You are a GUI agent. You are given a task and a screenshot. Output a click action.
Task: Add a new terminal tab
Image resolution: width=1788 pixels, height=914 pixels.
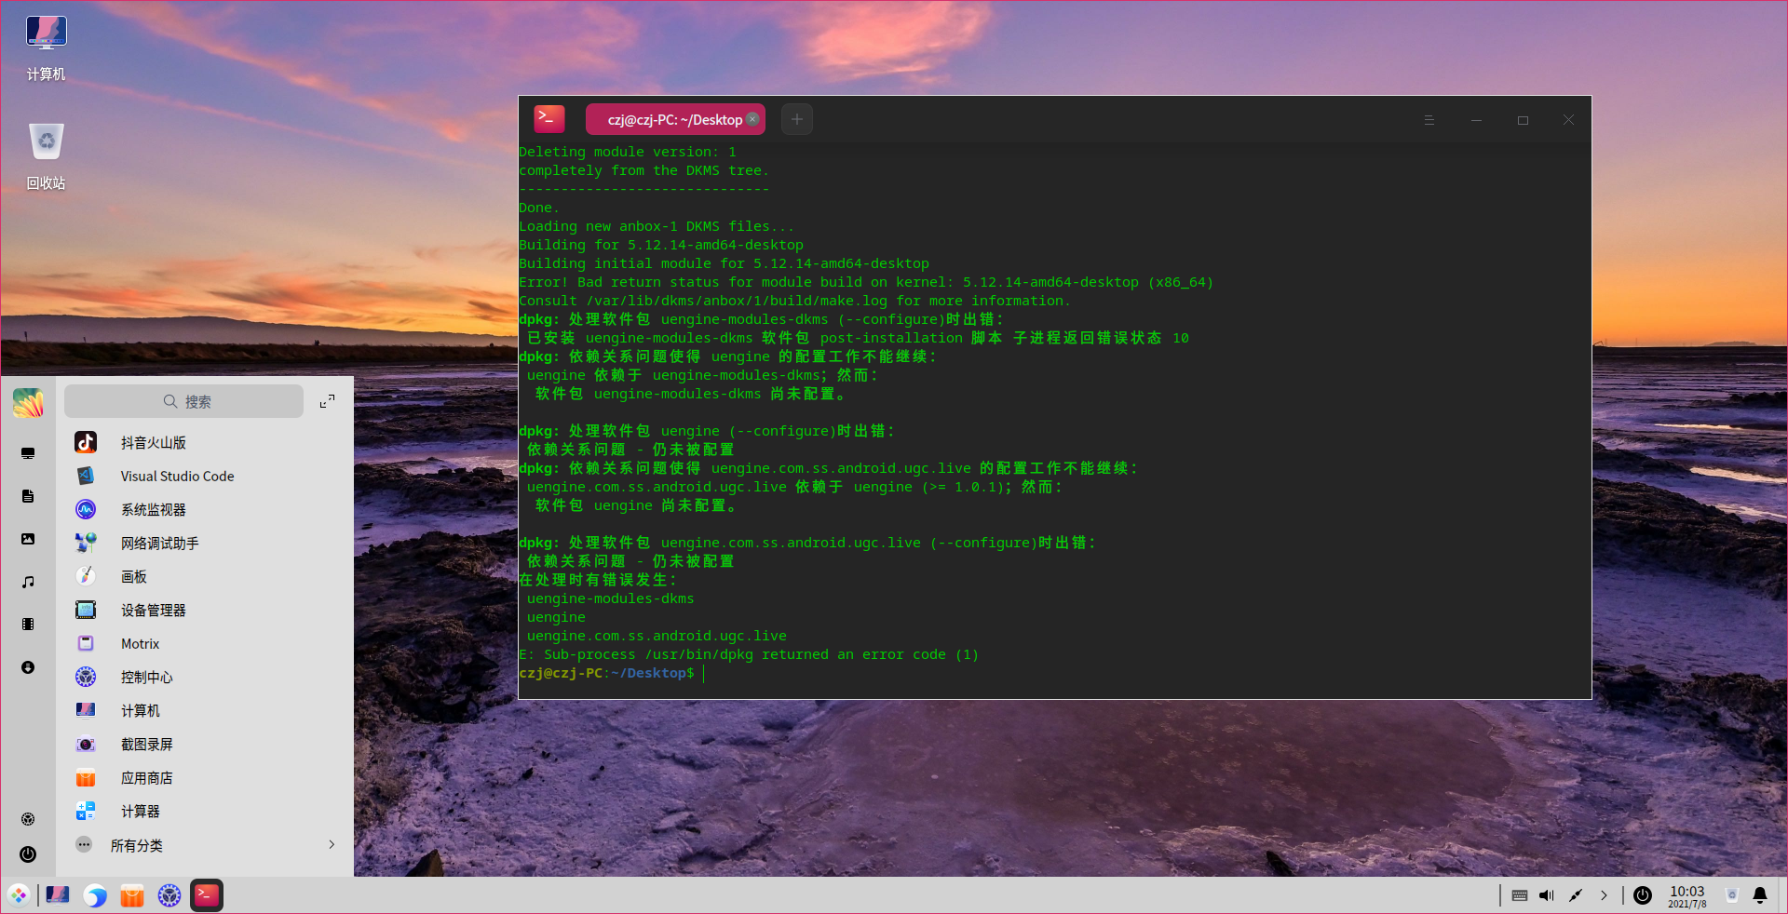[797, 119]
